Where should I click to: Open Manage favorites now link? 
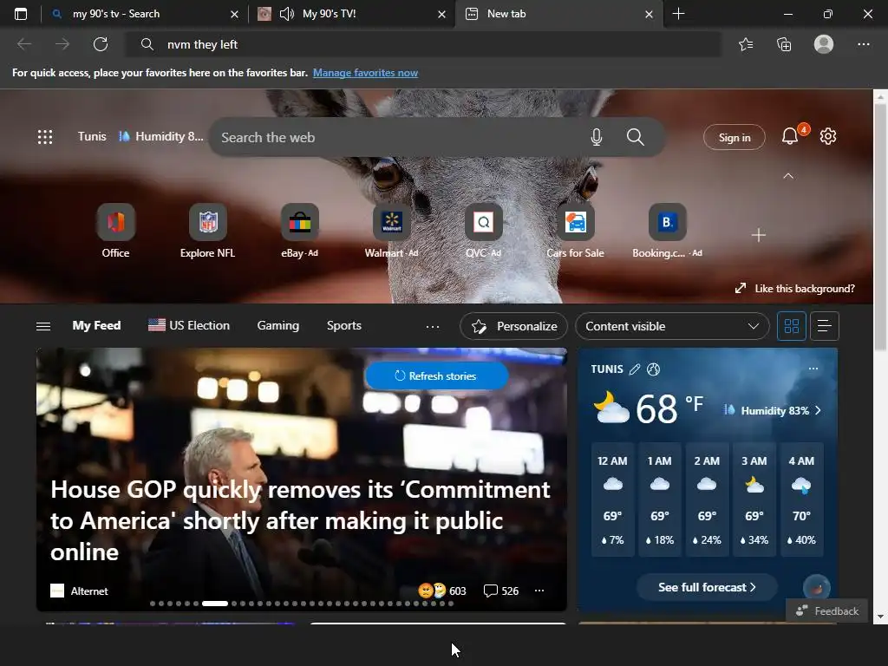pos(365,73)
